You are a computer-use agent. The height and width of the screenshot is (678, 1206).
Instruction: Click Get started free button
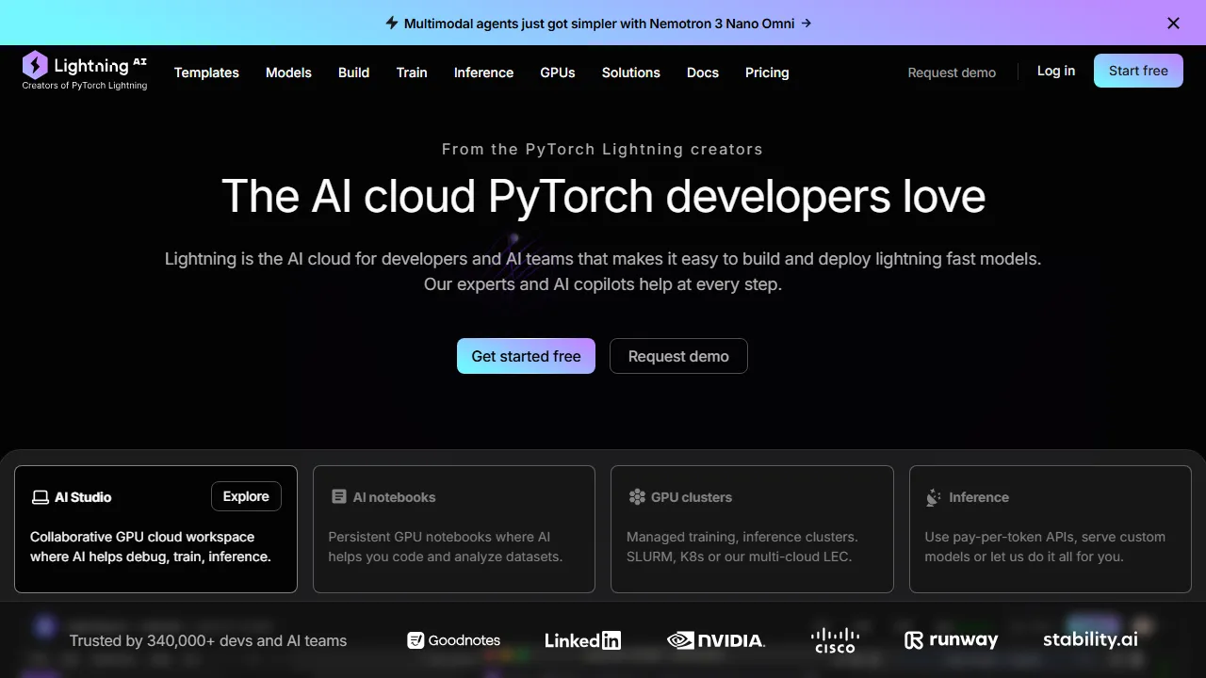526,356
